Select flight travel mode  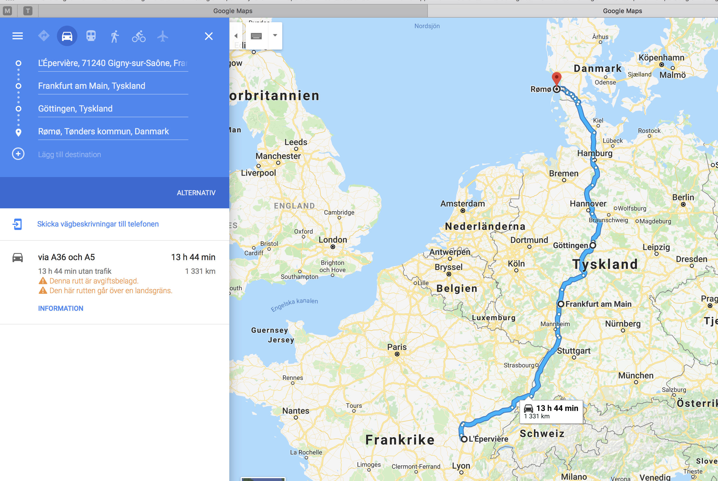click(162, 36)
